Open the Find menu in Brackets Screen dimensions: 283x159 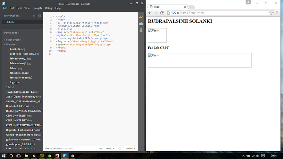click(x=19, y=8)
